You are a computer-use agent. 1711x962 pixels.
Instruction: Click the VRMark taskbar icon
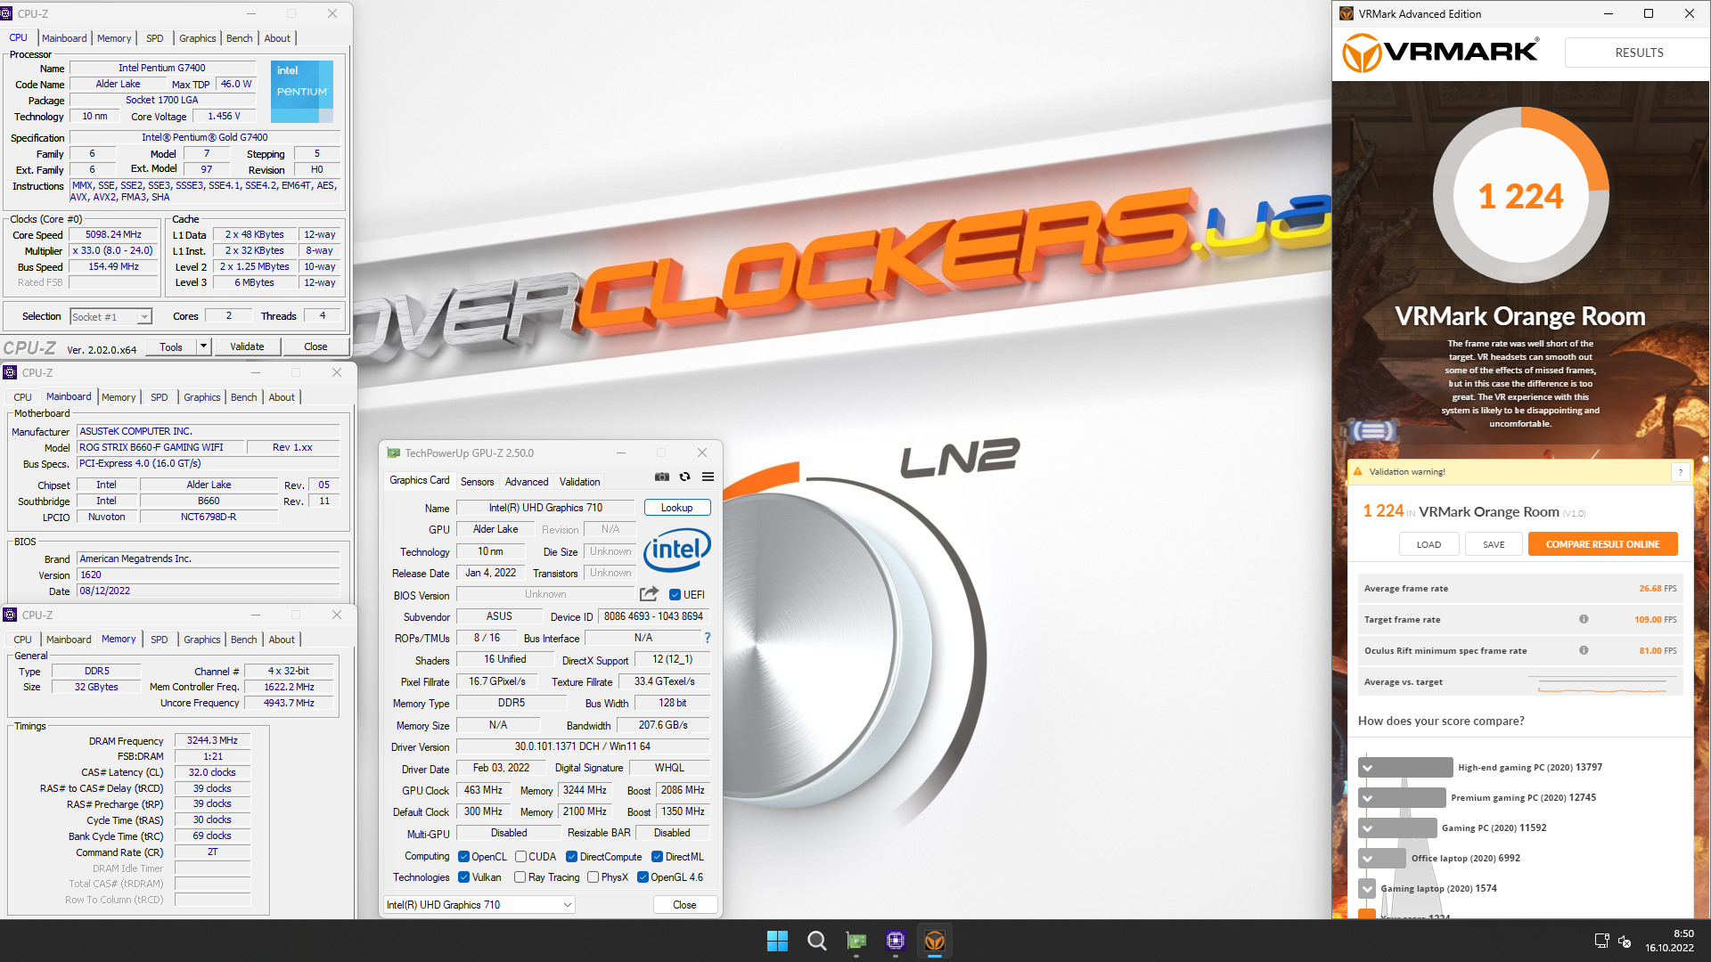(x=934, y=941)
